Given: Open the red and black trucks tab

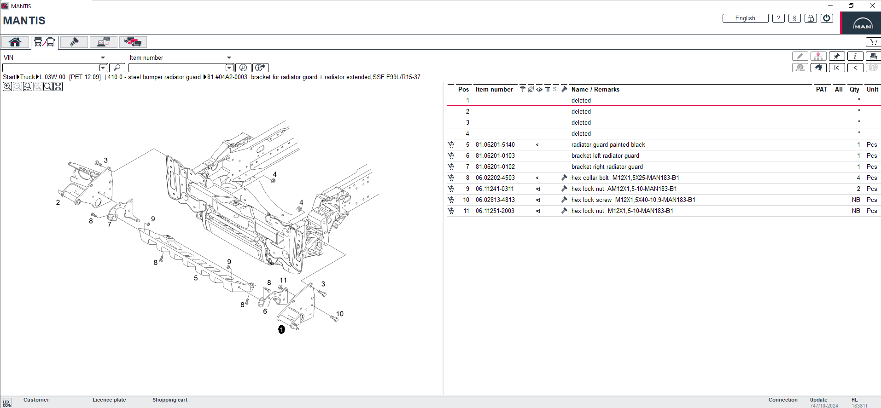Looking at the screenshot, I should [133, 42].
